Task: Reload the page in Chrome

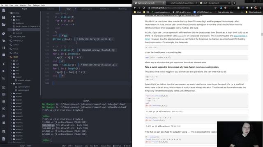Action: coord(144,8)
